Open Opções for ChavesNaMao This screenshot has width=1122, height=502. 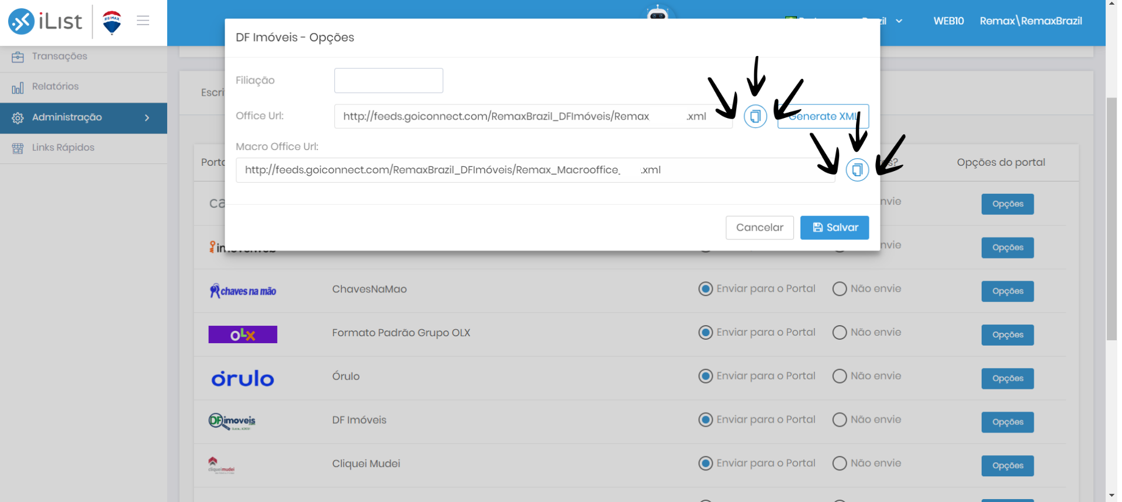coord(1007,291)
